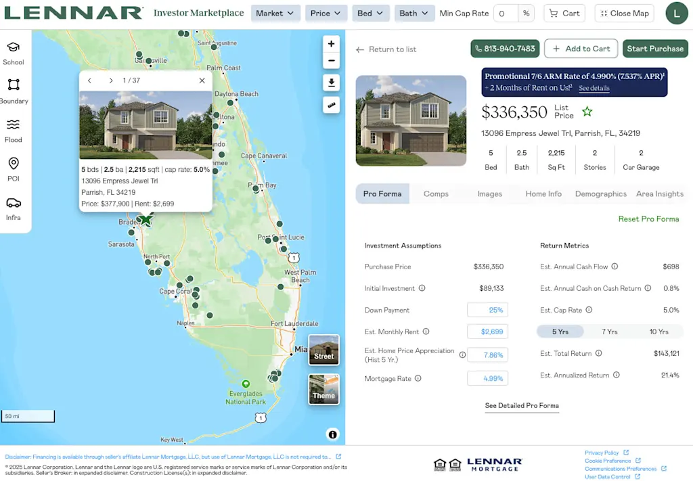Zoom in using the plus map control
Viewport: 693px width, 481px height.
[331, 43]
